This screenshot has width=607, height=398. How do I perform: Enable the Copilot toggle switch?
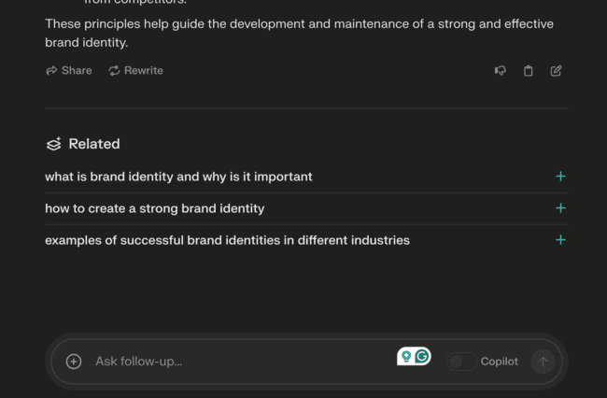click(461, 362)
